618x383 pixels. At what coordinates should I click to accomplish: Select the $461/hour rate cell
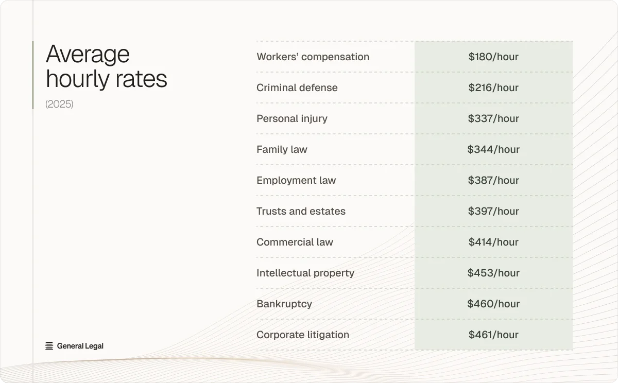[493, 335]
